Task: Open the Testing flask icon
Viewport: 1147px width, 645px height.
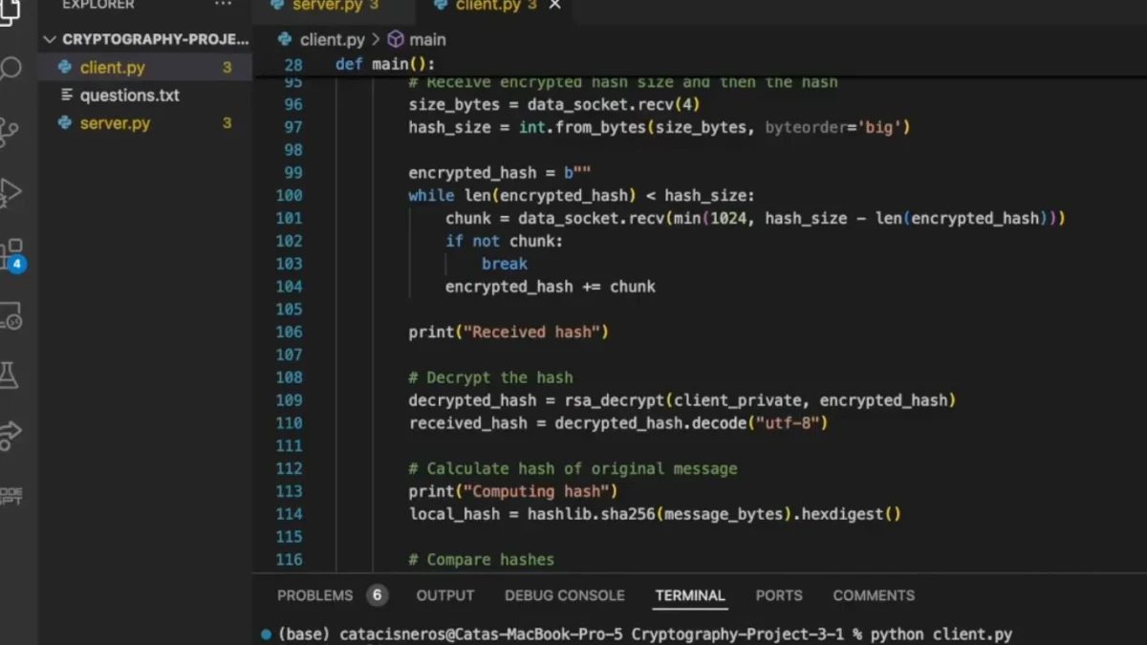Action: point(10,375)
